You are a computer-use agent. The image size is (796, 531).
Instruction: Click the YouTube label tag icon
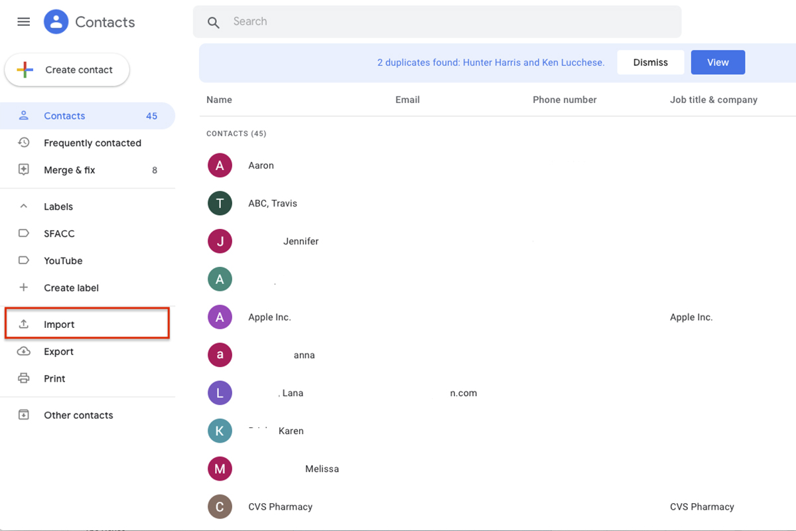(24, 261)
